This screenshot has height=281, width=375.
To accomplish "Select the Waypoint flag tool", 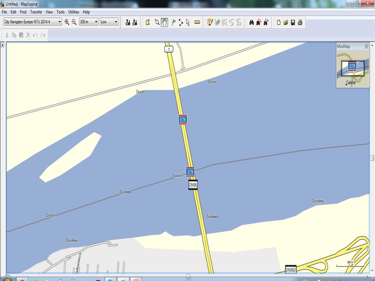I will click(173, 22).
